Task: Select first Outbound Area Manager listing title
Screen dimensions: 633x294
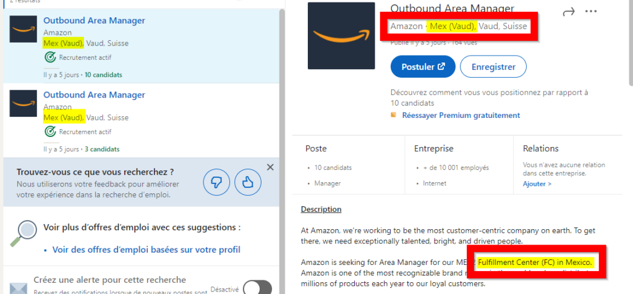Action: point(94,20)
